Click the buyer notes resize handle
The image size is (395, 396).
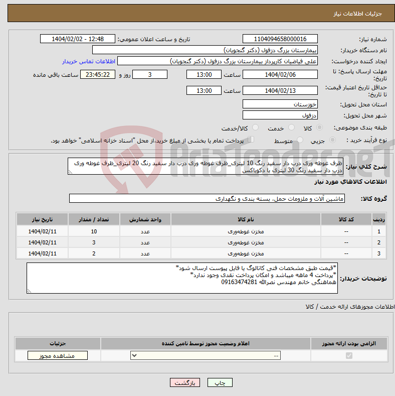(29, 291)
